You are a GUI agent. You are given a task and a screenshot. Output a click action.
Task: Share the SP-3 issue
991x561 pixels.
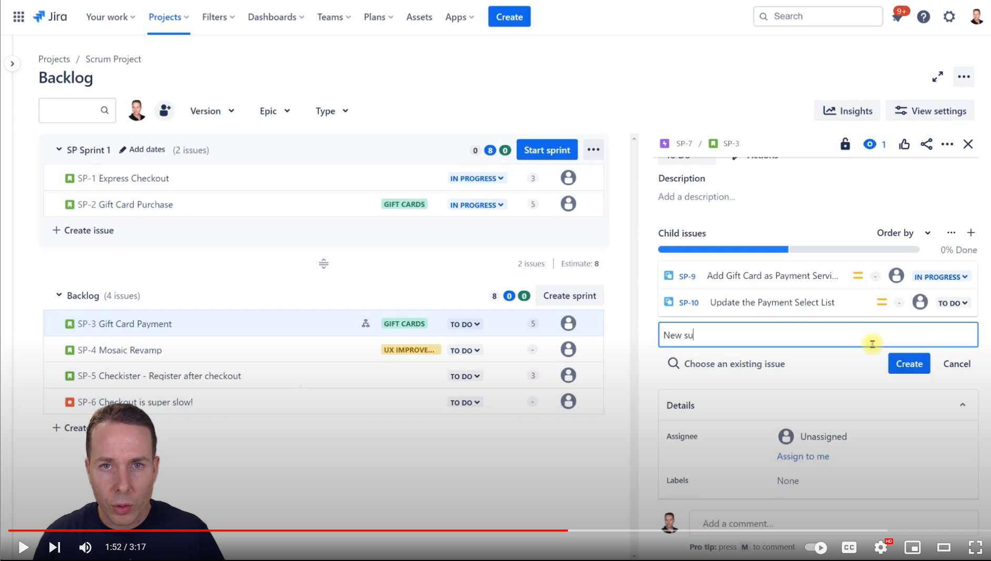[926, 144]
